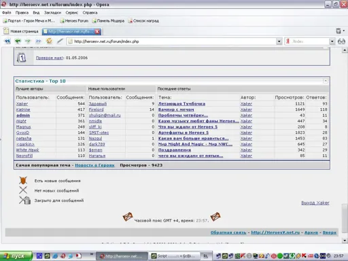The height and width of the screenshot is (261, 348).
Task: Open the Новости о Героях popular topic
Action: click(x=94, y=165)
